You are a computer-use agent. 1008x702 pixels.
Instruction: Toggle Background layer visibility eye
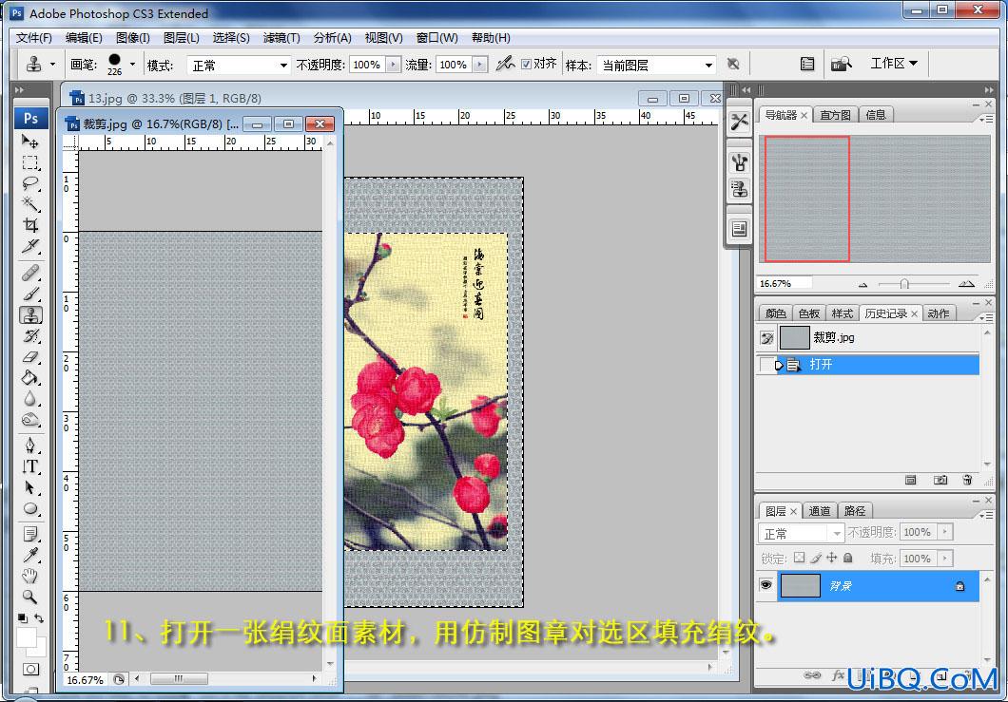pyautogui.click(x=766, y=585)
